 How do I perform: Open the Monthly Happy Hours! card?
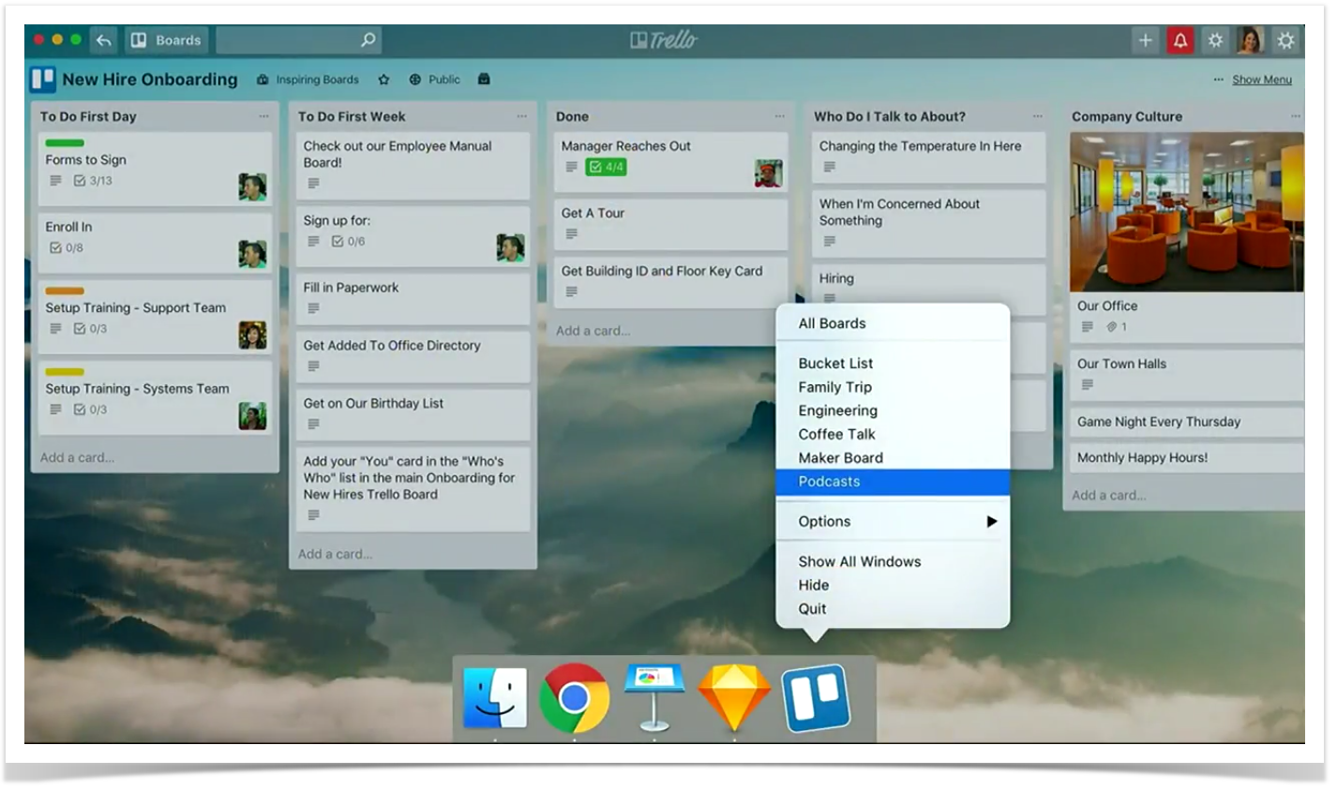pos(1186,458)
